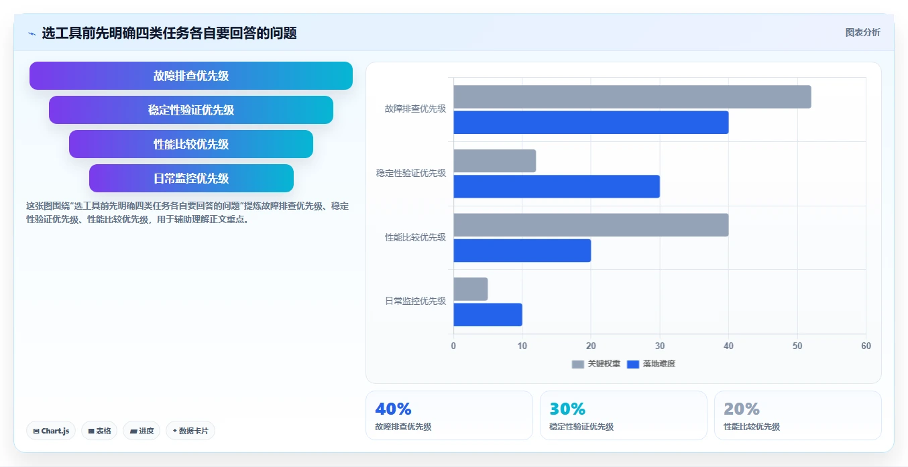Select the 故障排查优先级 funnel bar
The image size is (908, 467).
point(191,76)
